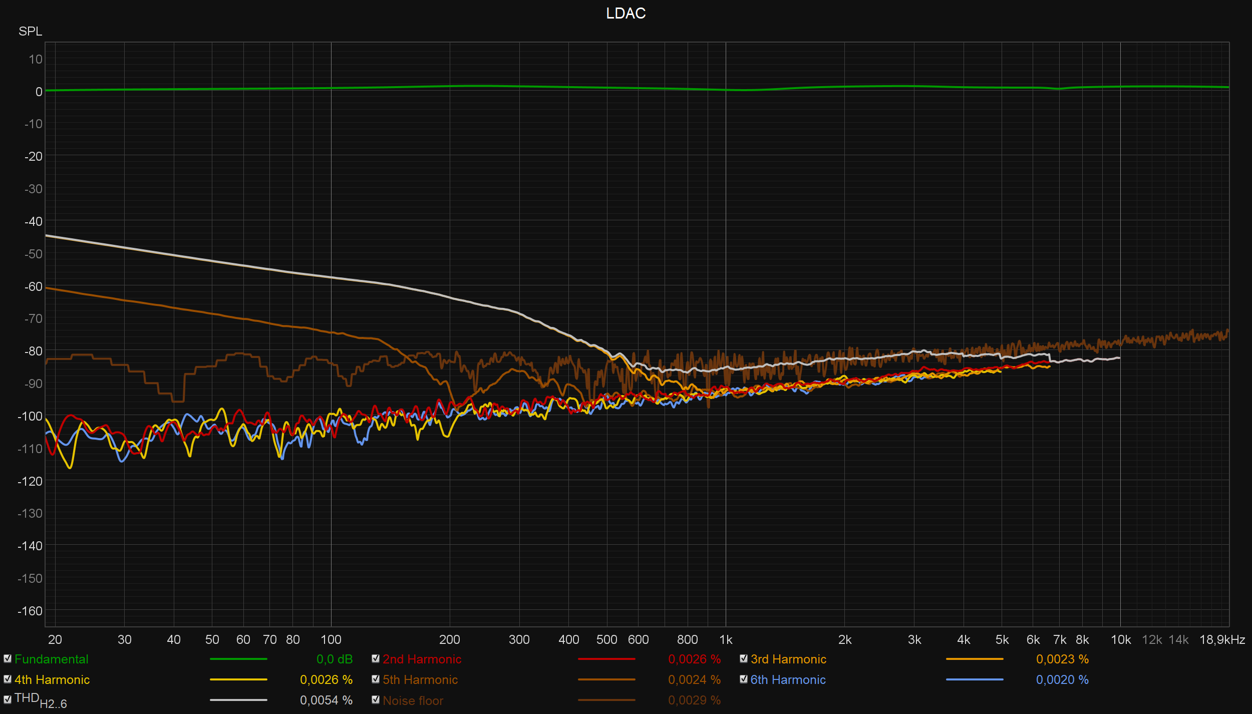Click the 3rd Harmonic legend label

pos(788,659)
